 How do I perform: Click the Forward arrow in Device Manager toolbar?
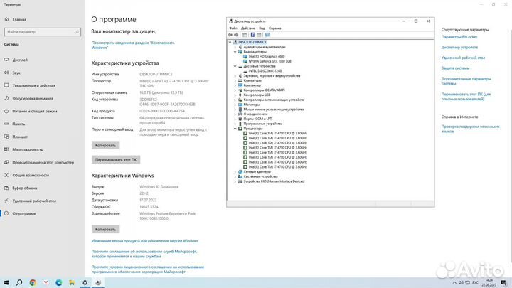click(x=236, y=35)
